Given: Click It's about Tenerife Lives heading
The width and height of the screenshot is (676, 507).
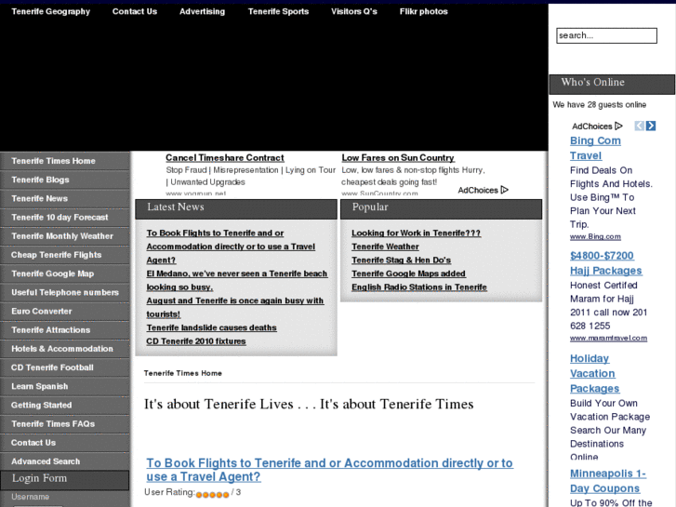Looking at the screenshot, I should click(309, 404).
